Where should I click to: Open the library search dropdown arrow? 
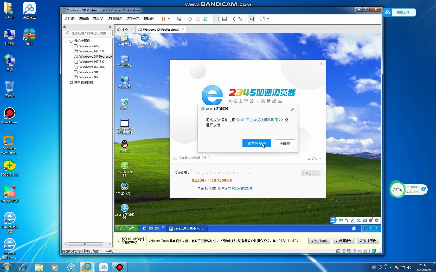tap(110, 33)
